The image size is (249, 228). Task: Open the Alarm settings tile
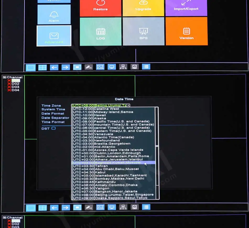[x=54, y=15]
